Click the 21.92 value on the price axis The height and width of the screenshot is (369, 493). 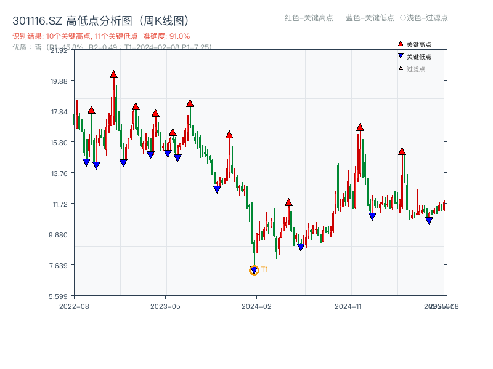pyautogui.click(x=60, y=52)
